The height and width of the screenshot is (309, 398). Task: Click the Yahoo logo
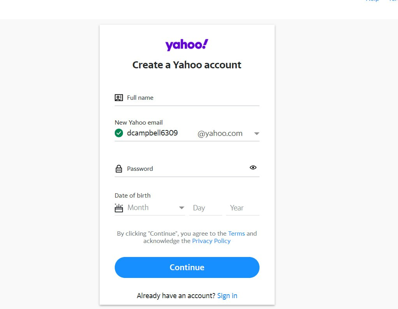[187, 45]
